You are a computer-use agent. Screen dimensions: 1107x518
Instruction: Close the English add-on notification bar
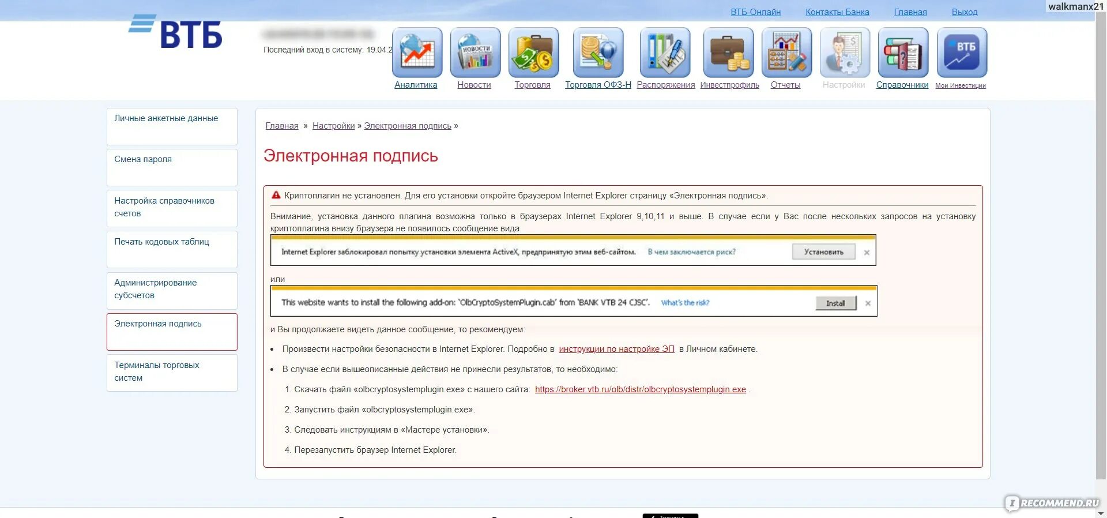click(x=868, y=303)
